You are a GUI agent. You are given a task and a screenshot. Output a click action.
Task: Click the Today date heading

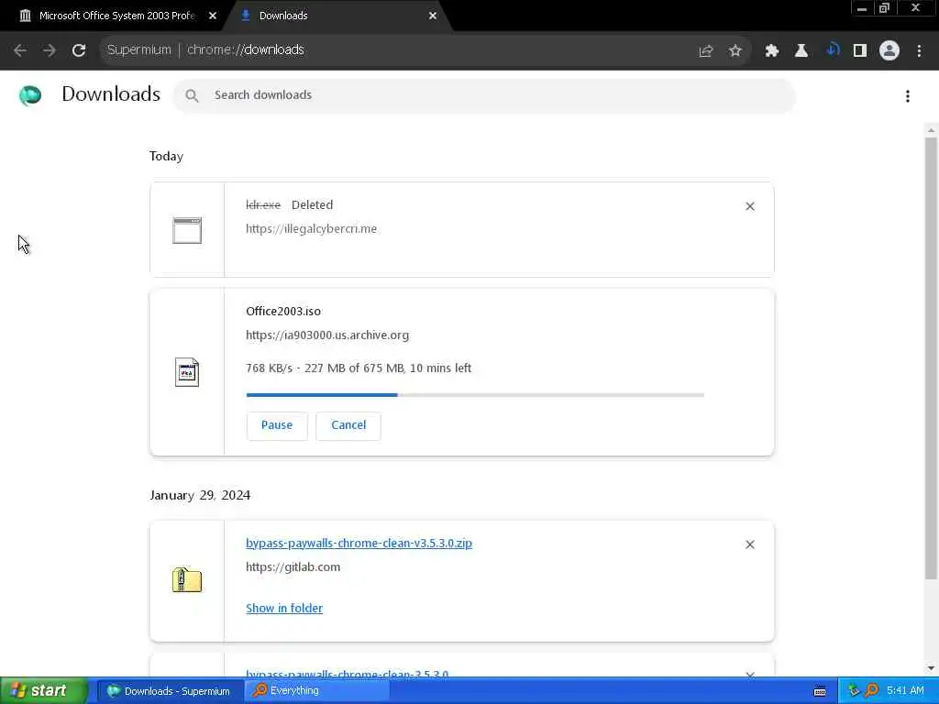(167, 156)
